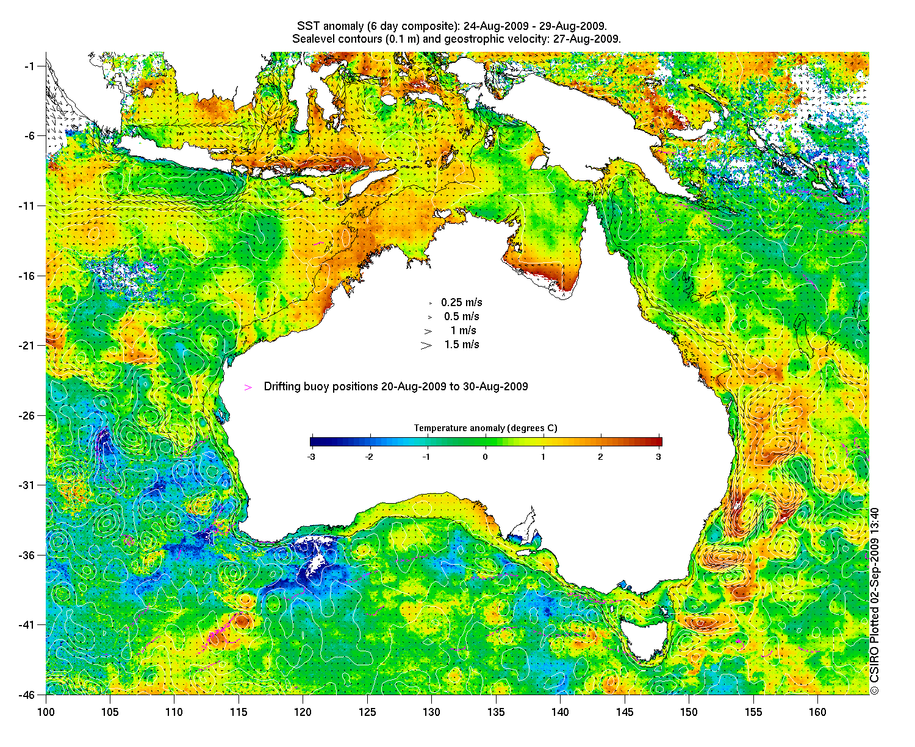Click the 'Drifting buoy positions' legend text
The image size is (915, 747).
click(396, 387)
